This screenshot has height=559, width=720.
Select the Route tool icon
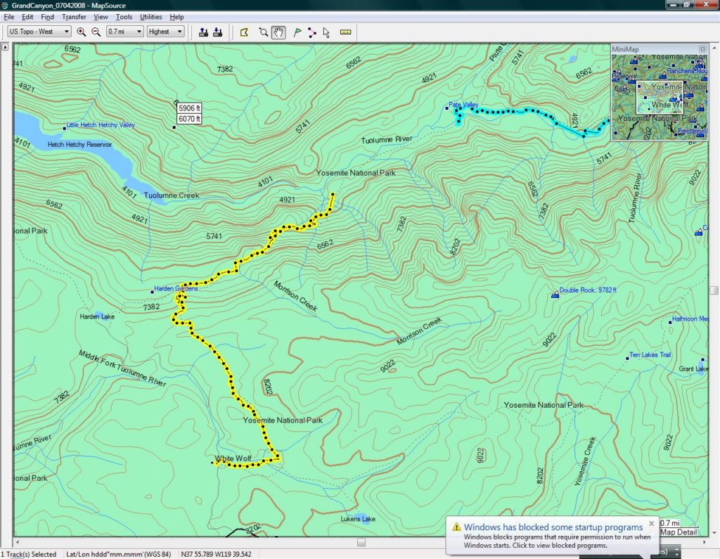[311, 32]
